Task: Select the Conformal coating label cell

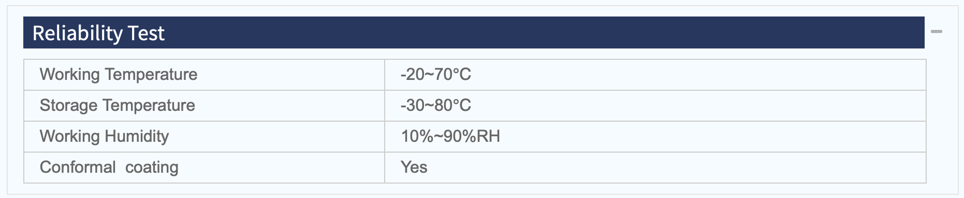Action: (205, 168)
